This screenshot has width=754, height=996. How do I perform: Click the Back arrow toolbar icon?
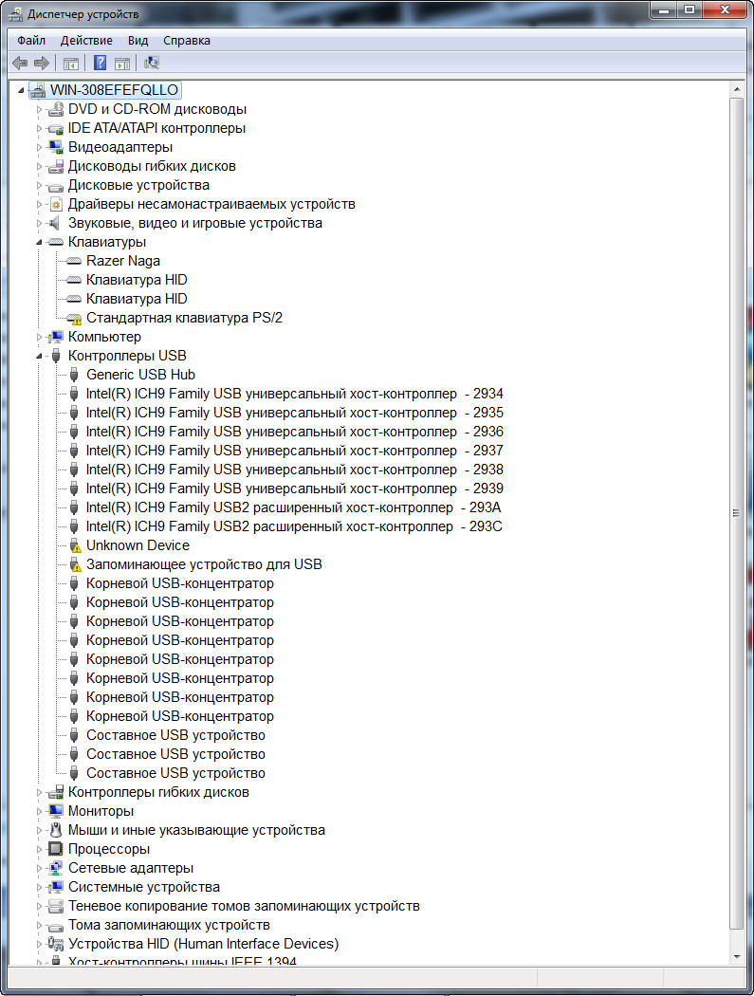click(x=20, y=64)
